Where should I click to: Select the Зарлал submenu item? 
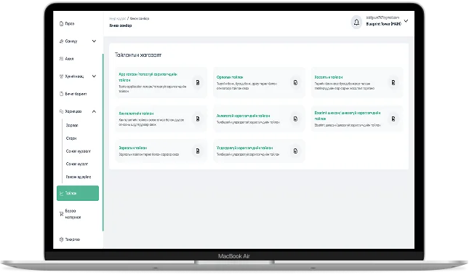coord(72,125)
